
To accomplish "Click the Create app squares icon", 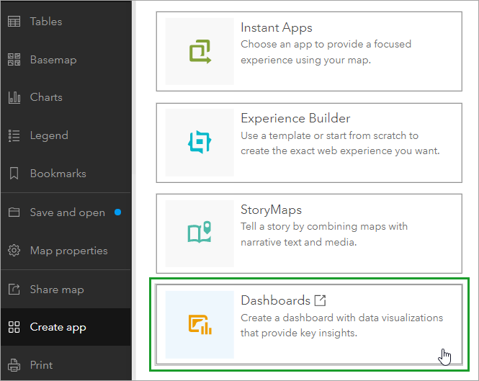I will (x=14, y=327).
